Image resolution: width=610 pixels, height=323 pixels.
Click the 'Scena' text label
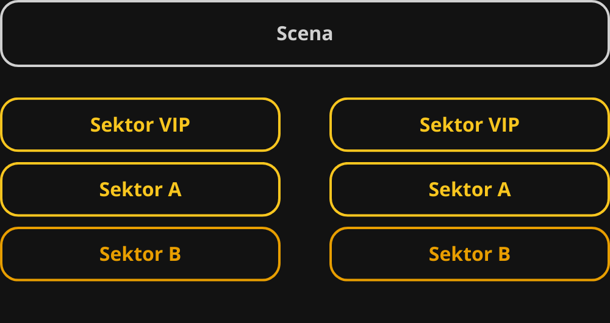(x=305, y=34)
